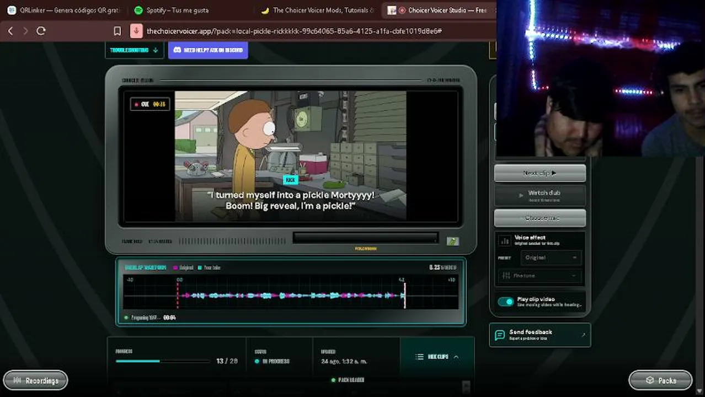Click the play triangle on Watch dub

pyautogui.click(x=521, y=195)
